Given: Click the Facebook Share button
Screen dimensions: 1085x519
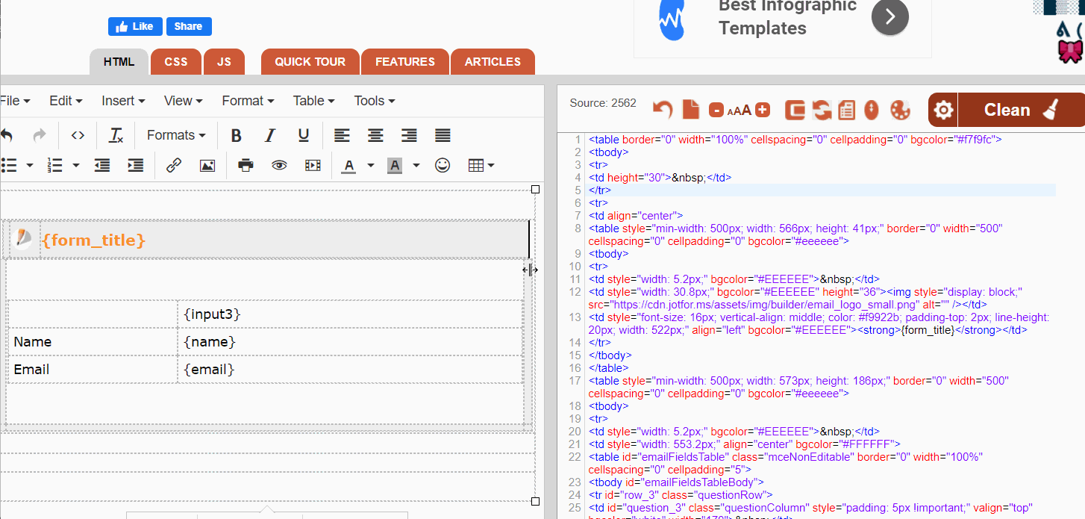Looking at the screenshot, I should 189,26.
